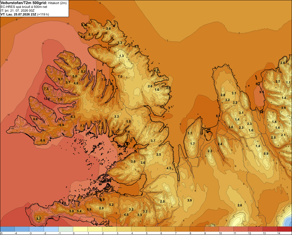Select the legend swatch between -1 and 0
Screen dimensions: 292x235
click(66, 229)
